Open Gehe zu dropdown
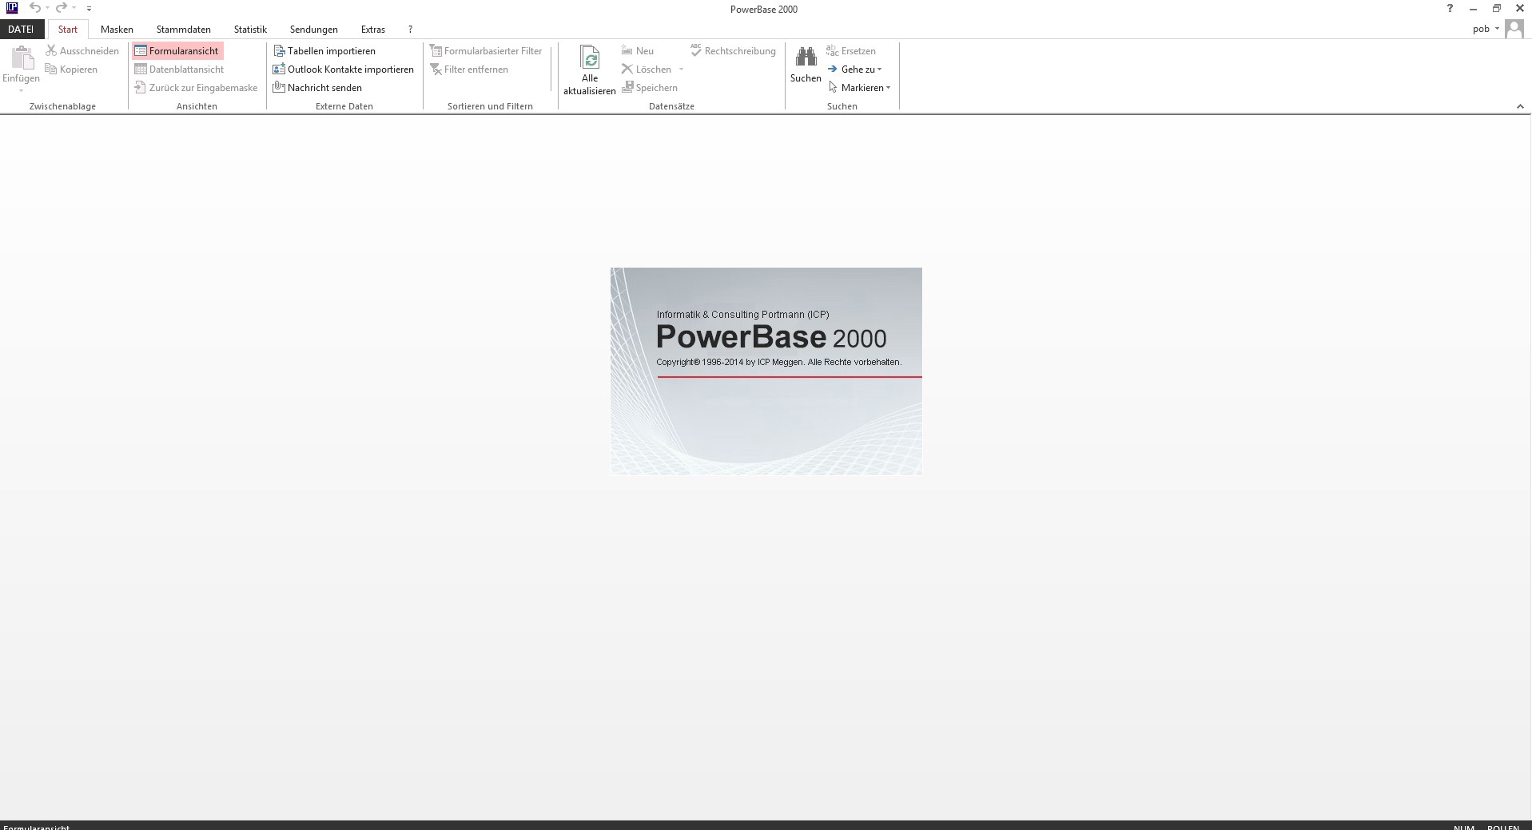Image resolution: width=1532 pixels, height=830 pixels. [x=854, y=69]
